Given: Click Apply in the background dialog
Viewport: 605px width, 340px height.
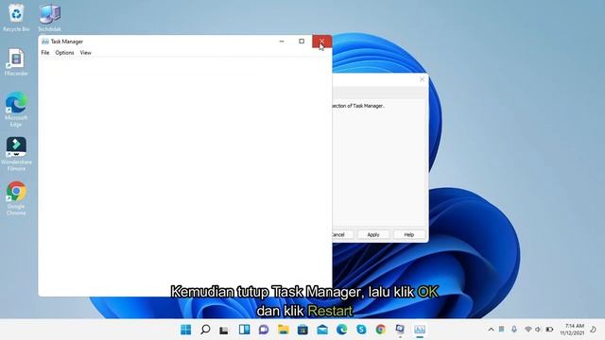Looking at the screenshot, I should pos(373,234).
